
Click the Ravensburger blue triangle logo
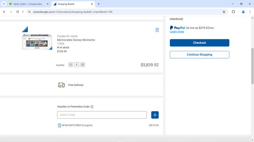25,29
